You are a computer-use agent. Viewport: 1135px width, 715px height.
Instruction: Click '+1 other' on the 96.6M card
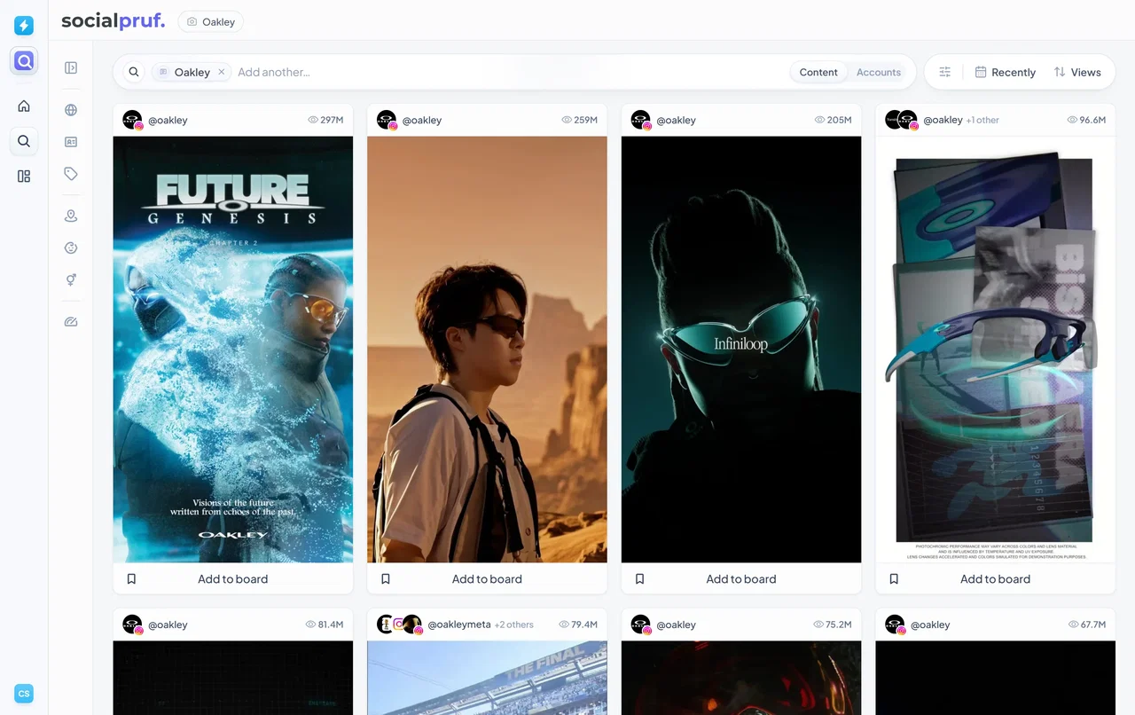point(982,120)
